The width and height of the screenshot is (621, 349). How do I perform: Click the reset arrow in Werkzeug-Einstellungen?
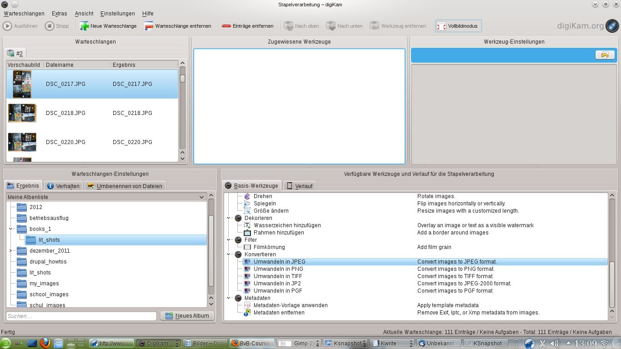click(605, 55)
